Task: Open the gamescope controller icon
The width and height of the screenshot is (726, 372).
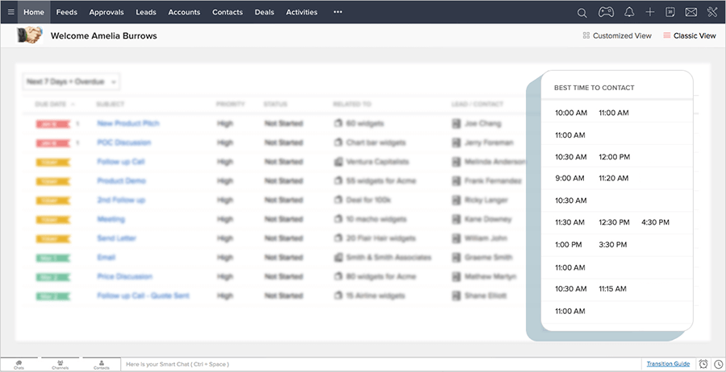Action: pos(606,12)
